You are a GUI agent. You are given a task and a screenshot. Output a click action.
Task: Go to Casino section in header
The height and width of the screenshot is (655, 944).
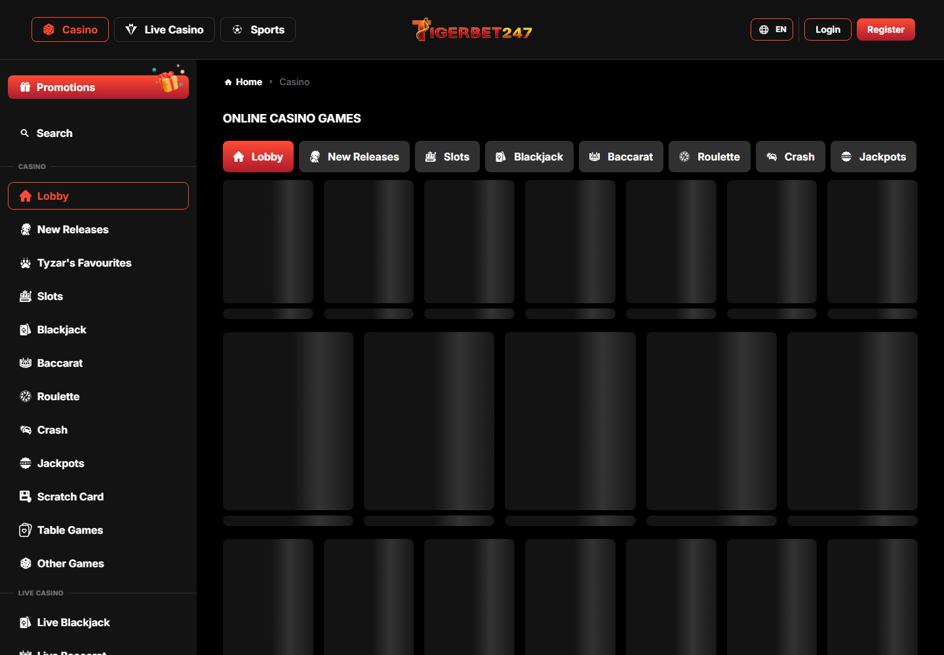pyautogui.click(x=70, y=29)
